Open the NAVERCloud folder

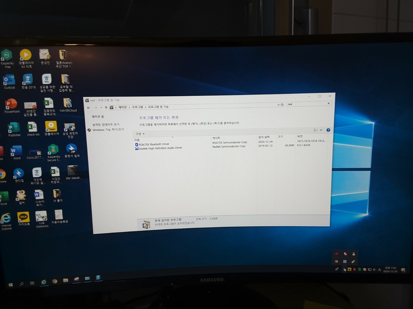[68, 105]
